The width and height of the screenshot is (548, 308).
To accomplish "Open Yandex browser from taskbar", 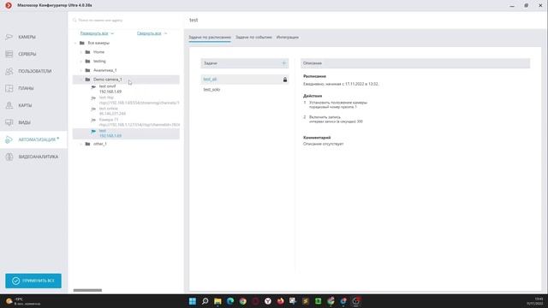I will 268,301.
